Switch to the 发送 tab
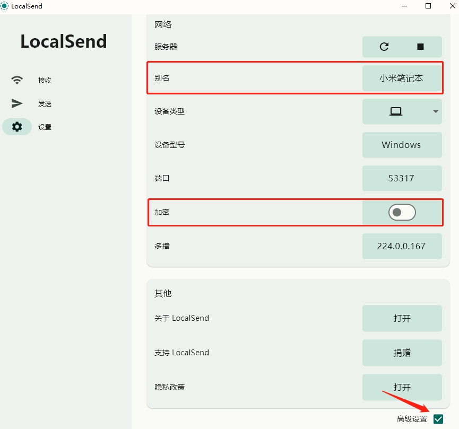459x429 pixels. pos(45,104)
